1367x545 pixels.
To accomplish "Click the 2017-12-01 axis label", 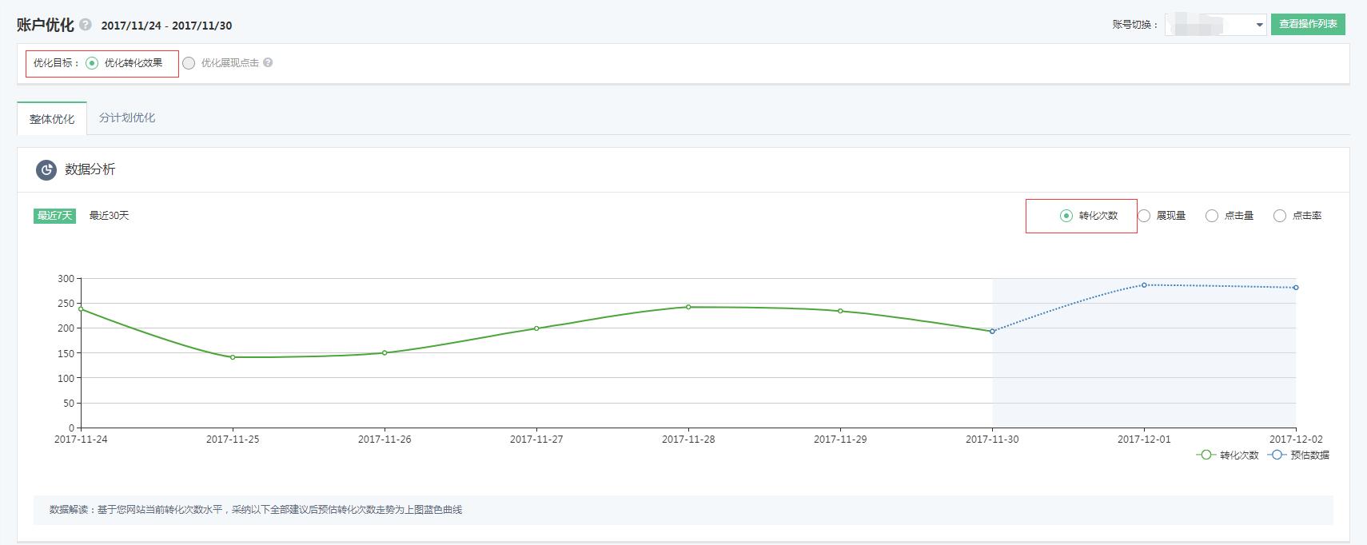I will pyautogui.click(x=1144, y=440).
